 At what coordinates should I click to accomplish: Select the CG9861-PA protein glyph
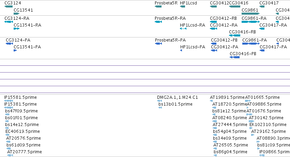click(251, 44)
